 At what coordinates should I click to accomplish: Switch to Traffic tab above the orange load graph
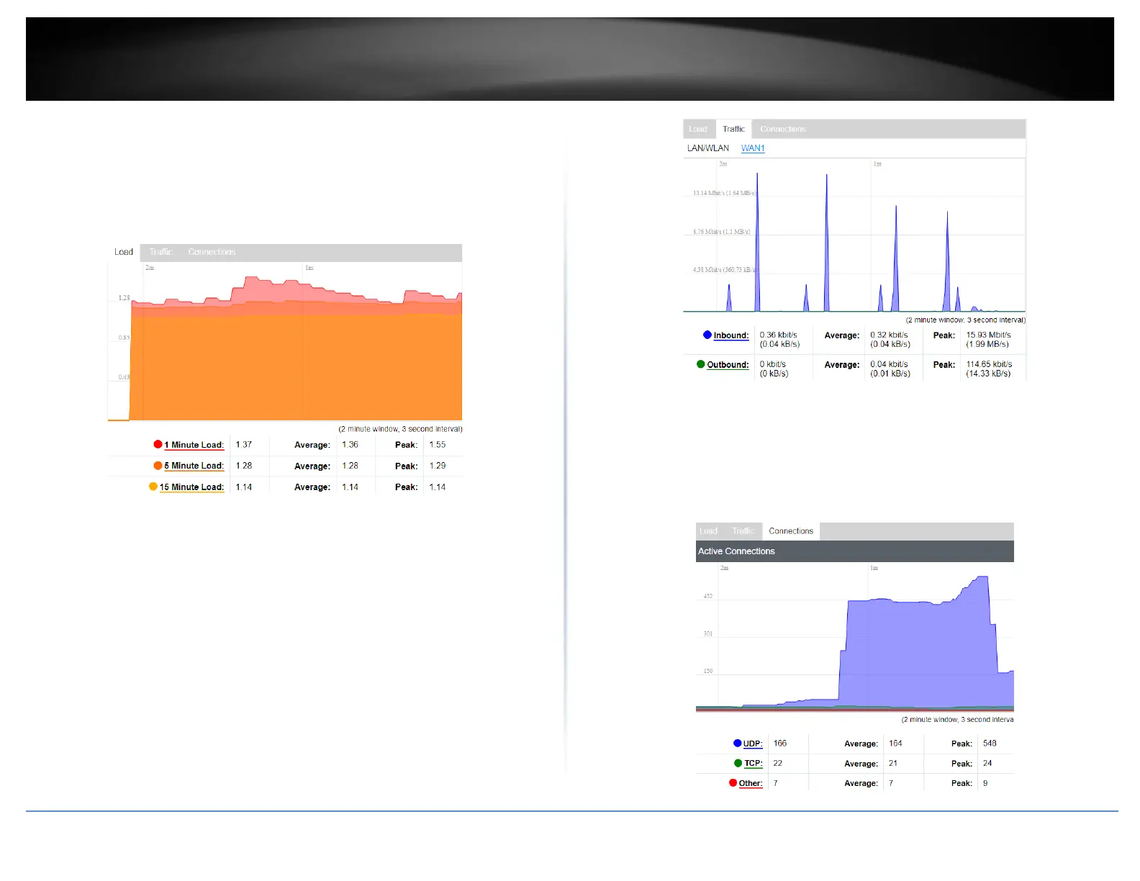coord(161,252)
